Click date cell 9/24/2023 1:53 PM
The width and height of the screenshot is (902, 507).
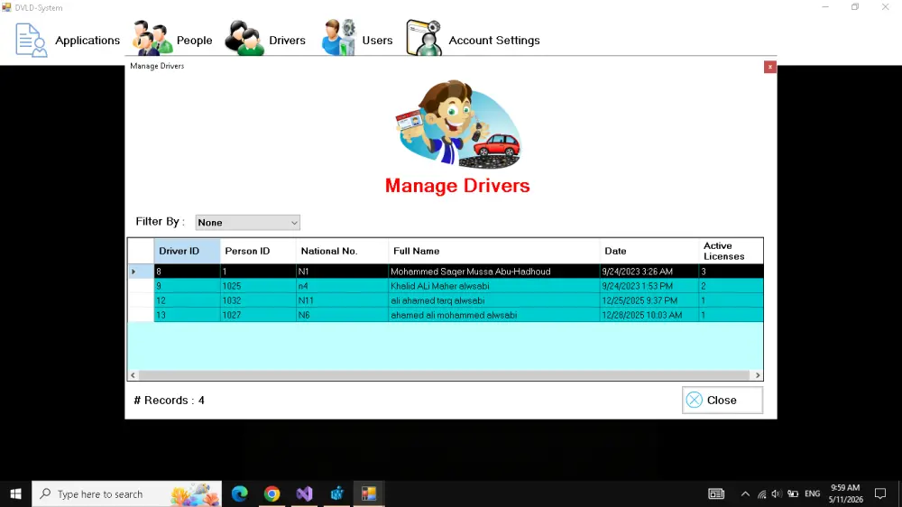pyautogui.click(x=649, y=286)
